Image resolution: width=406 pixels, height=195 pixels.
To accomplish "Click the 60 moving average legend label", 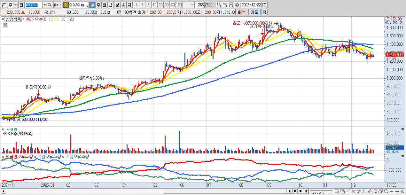I will 63,19.
